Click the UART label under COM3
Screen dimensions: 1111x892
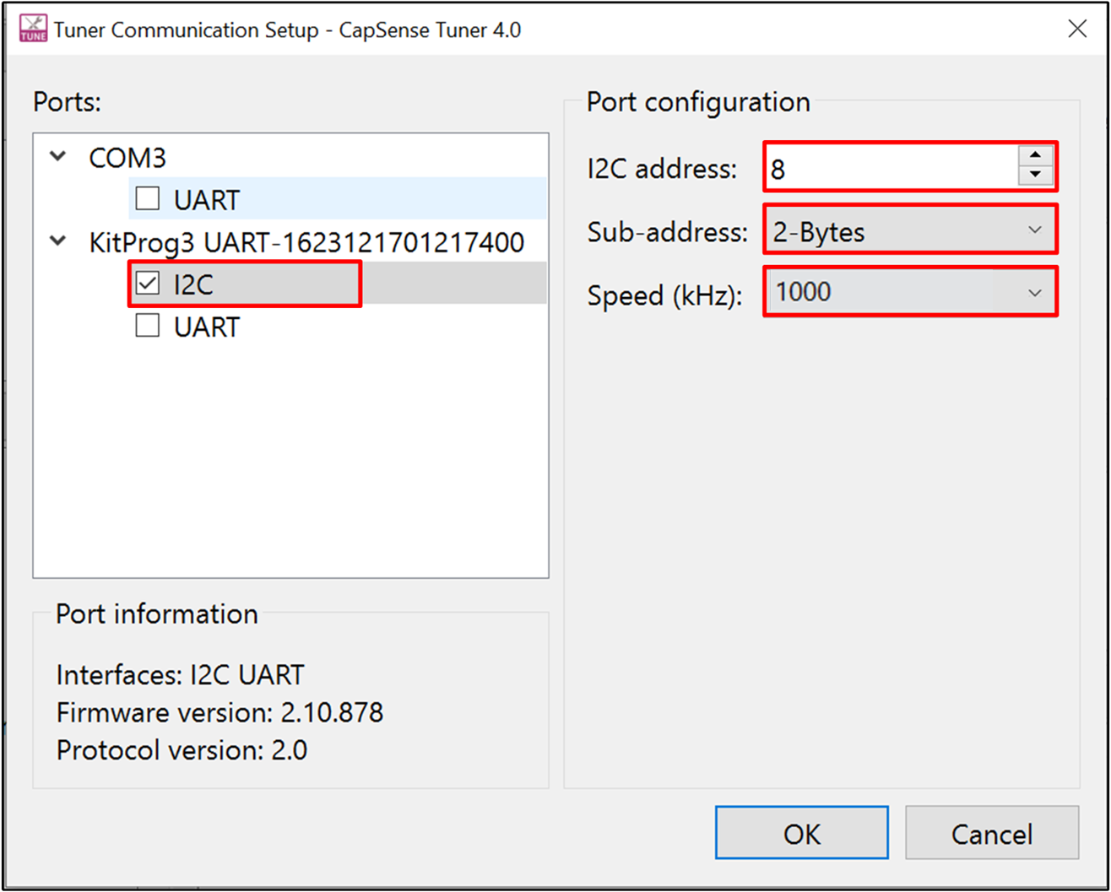point(207,200)
